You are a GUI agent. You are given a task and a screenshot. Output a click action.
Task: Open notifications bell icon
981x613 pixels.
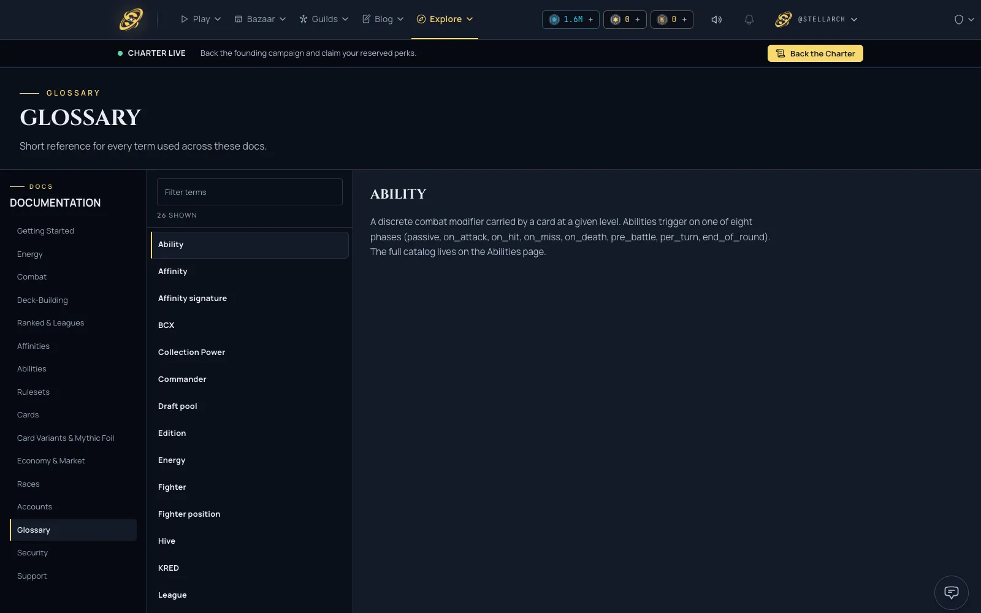[x=749, y=20]
